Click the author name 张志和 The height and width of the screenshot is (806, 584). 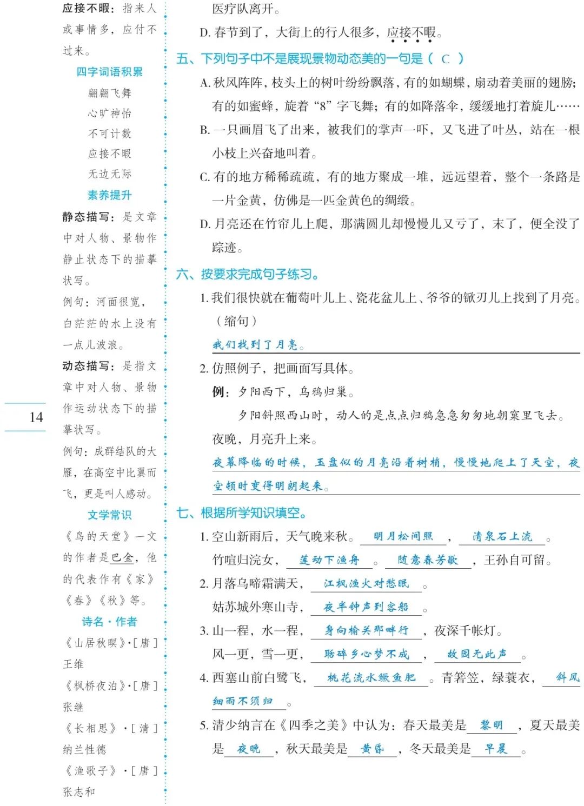(79, 792)
